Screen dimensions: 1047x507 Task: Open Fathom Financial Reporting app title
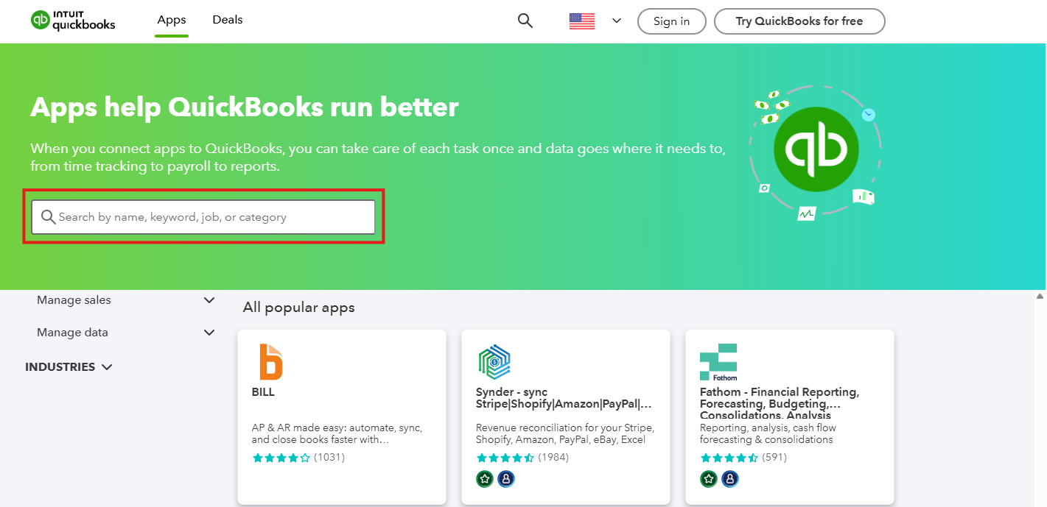pos(780,404)
